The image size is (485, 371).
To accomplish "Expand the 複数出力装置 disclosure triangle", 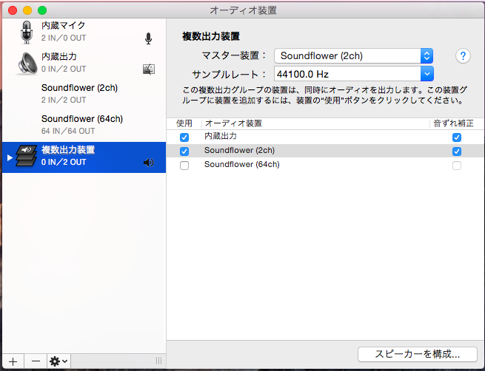I will click(10, 157).
